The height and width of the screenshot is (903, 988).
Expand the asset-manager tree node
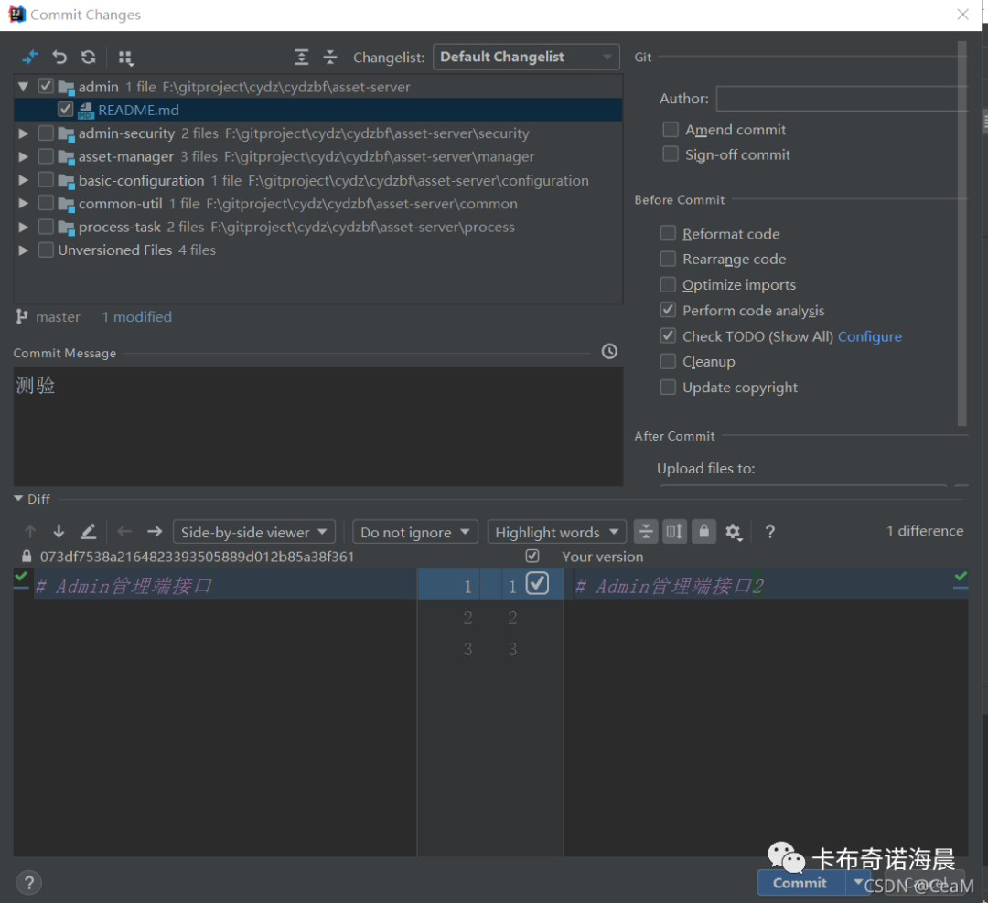(x=24, y=157)
